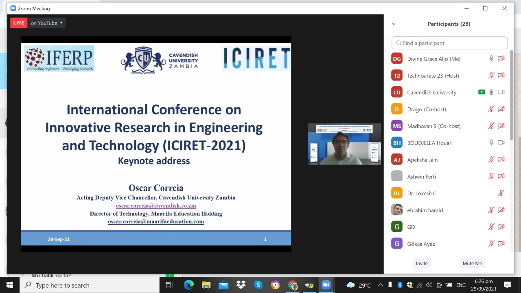Open Mail app from the taskbar
The width and height of the screenshot is (521, 293).
pos(223,285)
